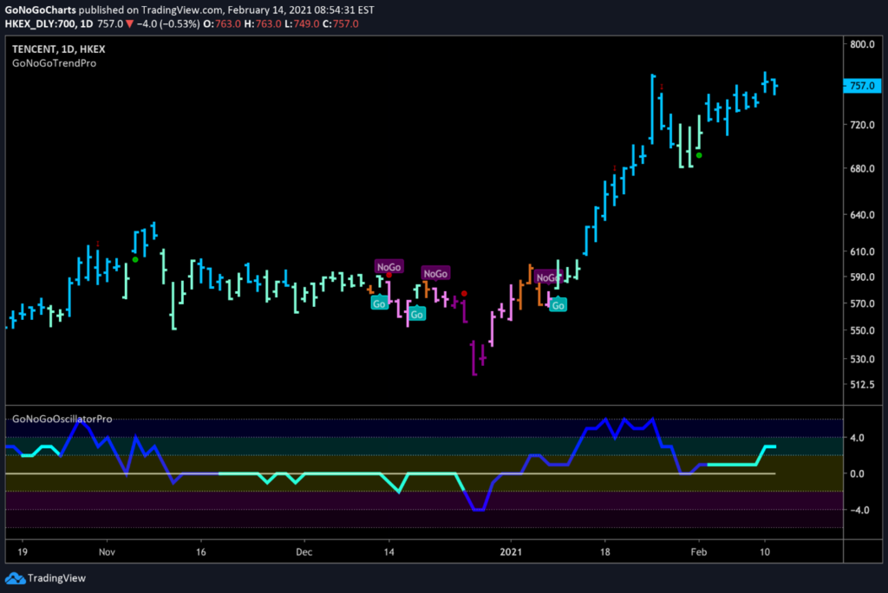This screenshot has height=593, width=888.
Task: Click the 800.0 price axis value
Action: pos(863,44)
